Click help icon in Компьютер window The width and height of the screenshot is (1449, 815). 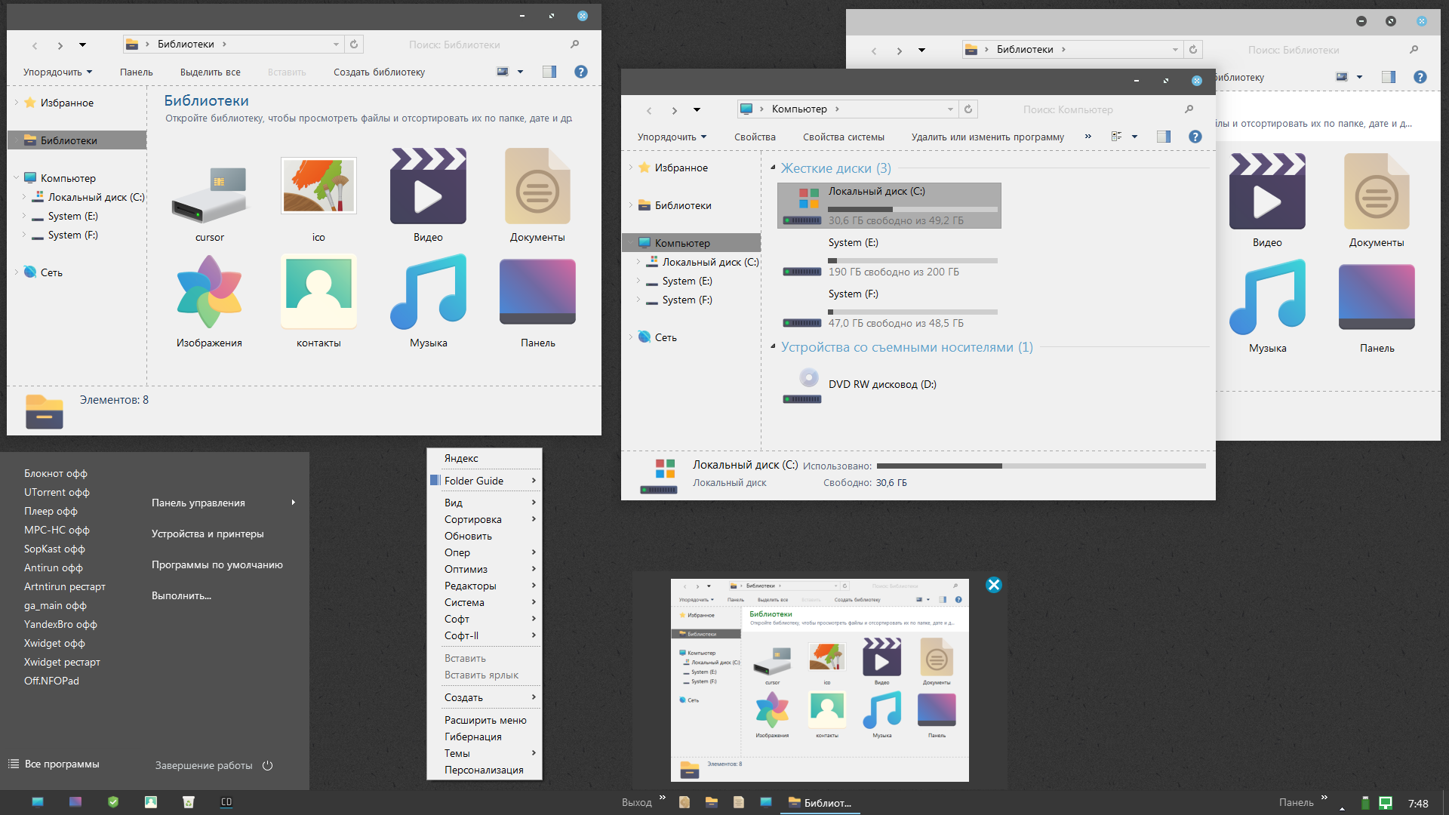[1195, 137]
